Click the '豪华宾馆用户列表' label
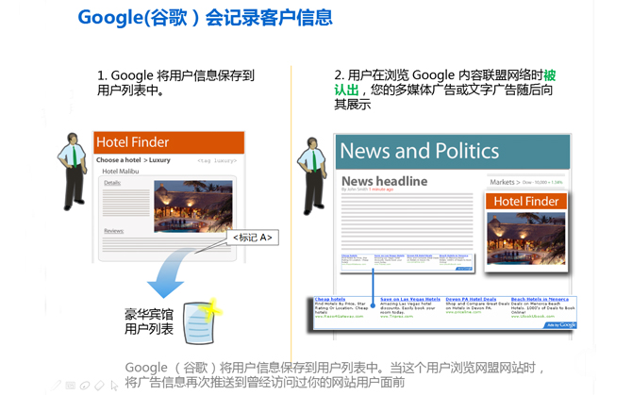632x395 pixels. click(149, 321)
